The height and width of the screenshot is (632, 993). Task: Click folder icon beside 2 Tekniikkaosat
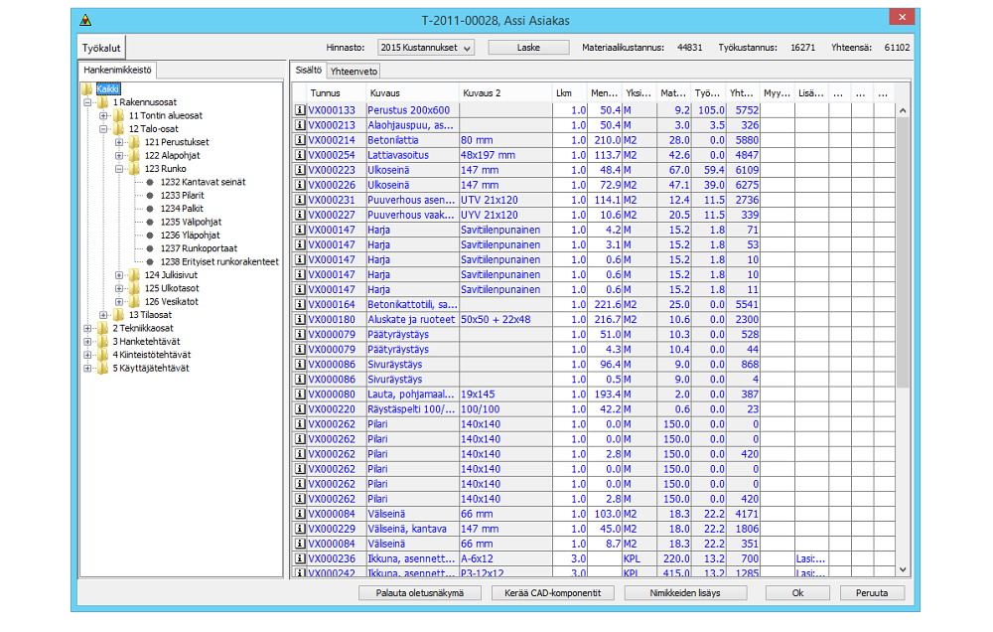[x=102, y=329]
